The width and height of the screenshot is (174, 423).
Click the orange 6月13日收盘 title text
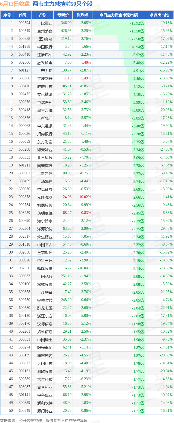tap(15, 4)
